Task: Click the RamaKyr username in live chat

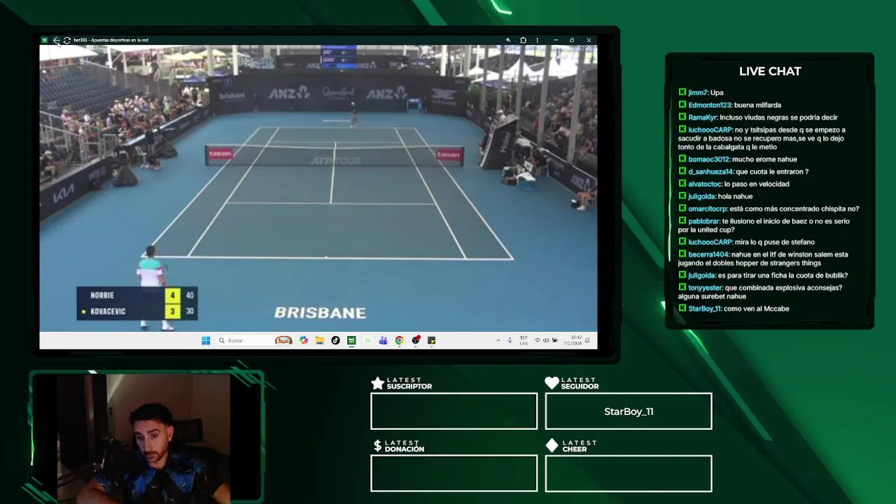Action: point(702,118)
